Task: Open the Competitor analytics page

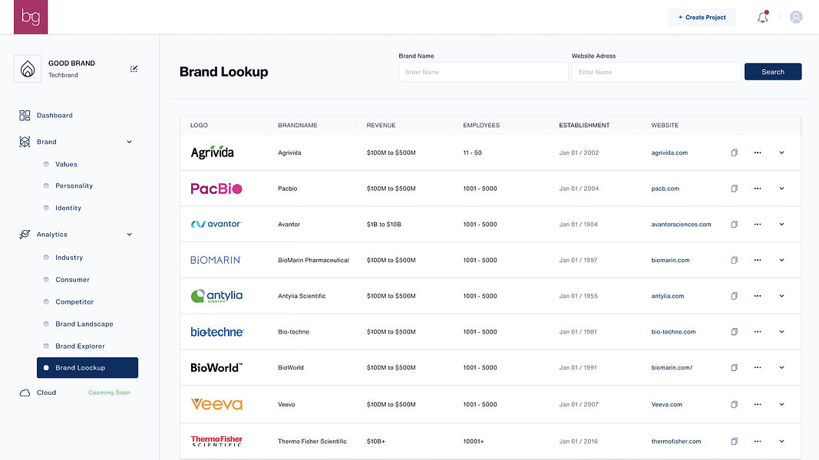Action: [x=74, y=302]
